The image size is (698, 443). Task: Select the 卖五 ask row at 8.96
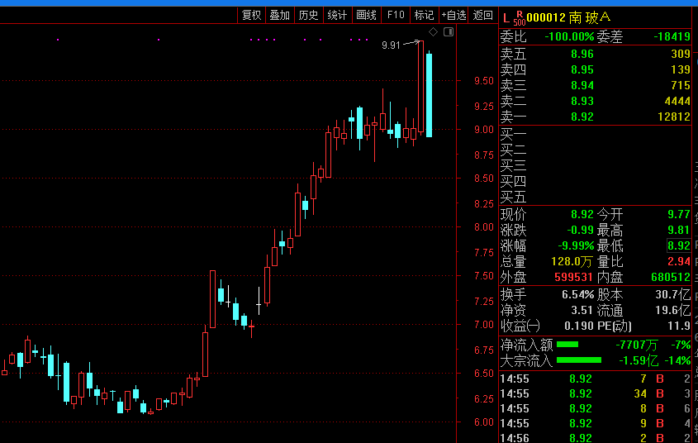click(x=595, y=54)
